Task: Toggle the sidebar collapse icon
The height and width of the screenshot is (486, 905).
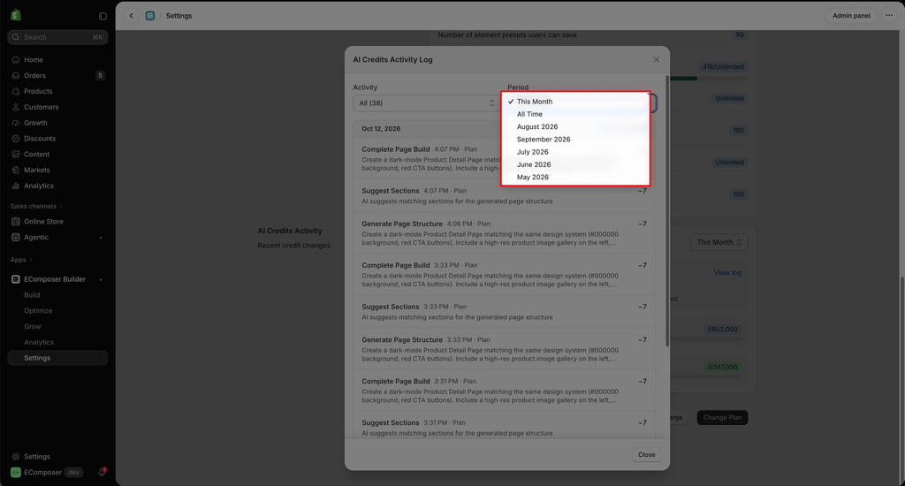Action: point(103,16)
